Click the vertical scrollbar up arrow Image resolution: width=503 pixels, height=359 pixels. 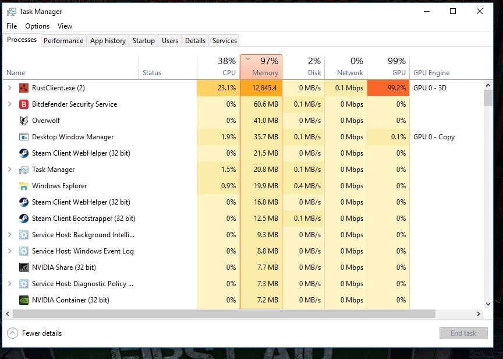click(488, 86)
